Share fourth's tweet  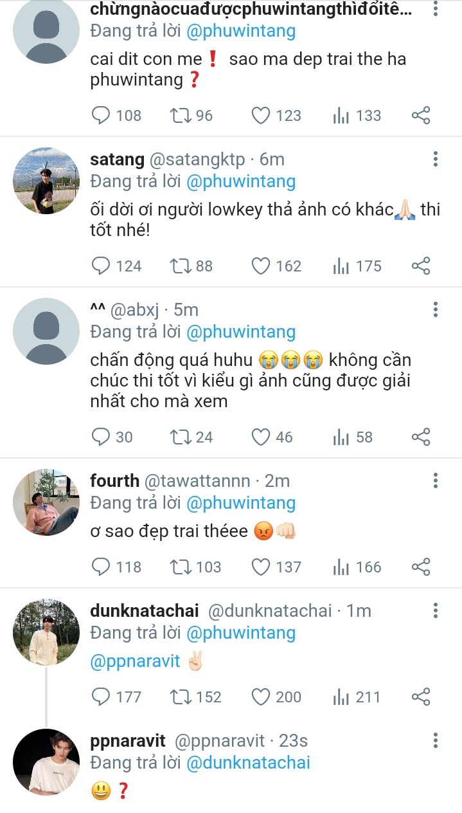click(421, 567)
